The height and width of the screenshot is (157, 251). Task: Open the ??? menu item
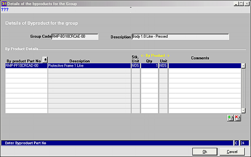pyautogui.click(x=5, y=10)
